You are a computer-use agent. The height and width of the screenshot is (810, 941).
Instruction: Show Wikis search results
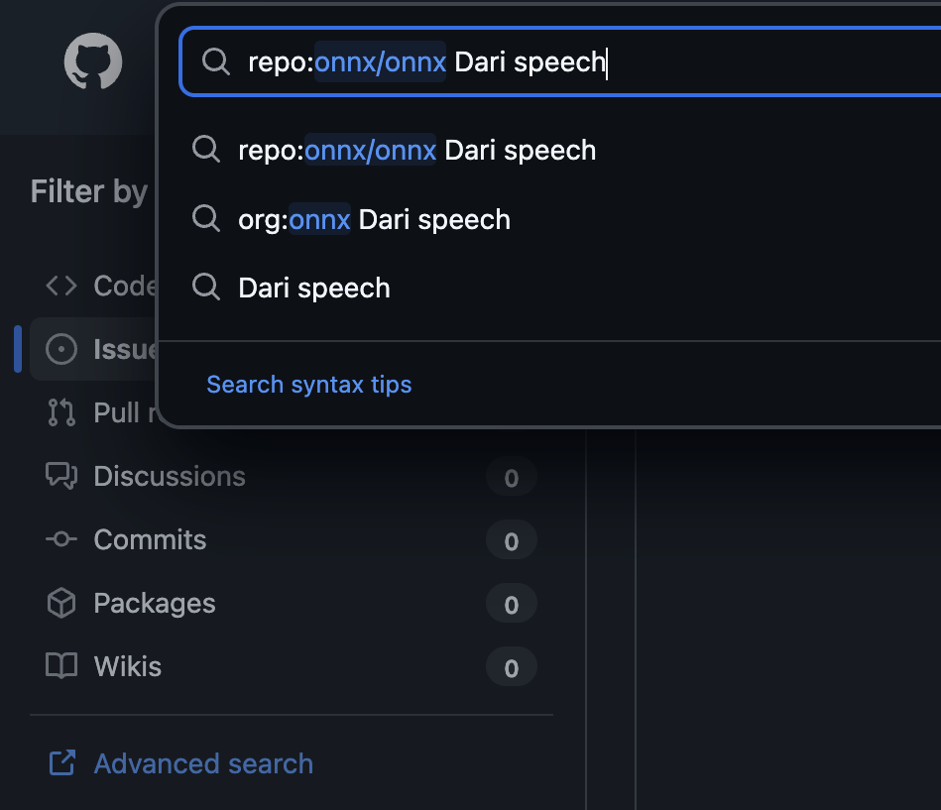[x=127, y=666]
